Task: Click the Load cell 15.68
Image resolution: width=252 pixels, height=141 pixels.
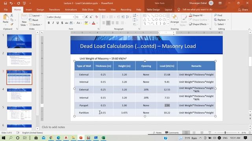Action: 167,74
